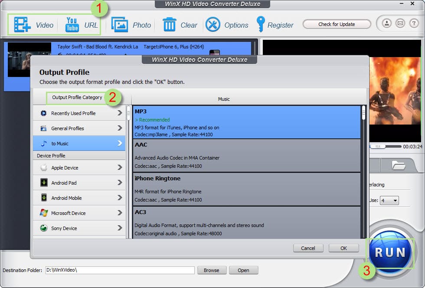Click the Music column header
The image size is (425, 288).
224,99
